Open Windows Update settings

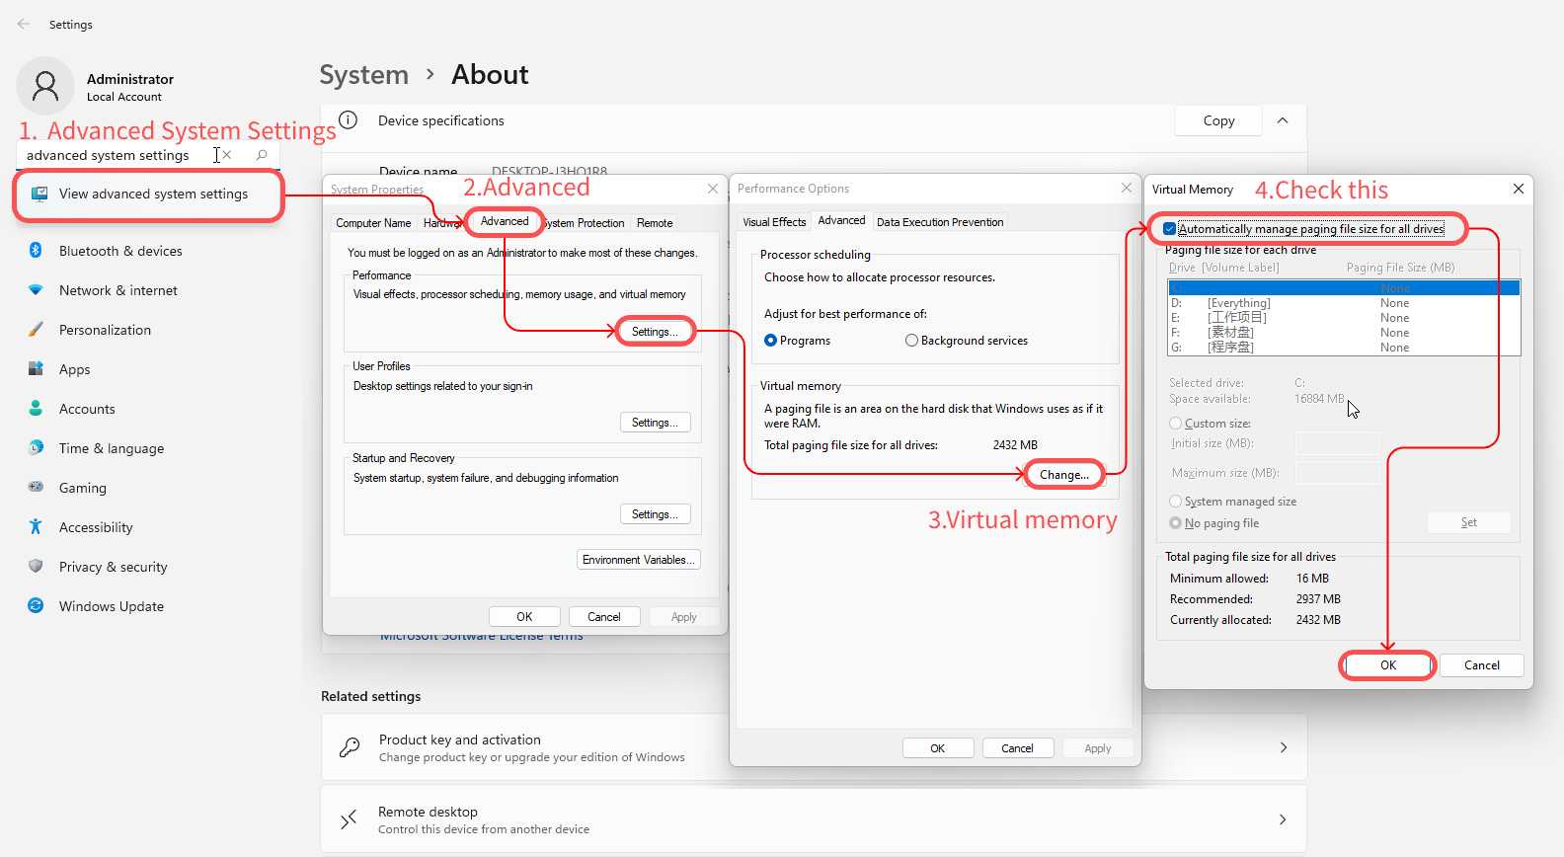click(112, 606)
